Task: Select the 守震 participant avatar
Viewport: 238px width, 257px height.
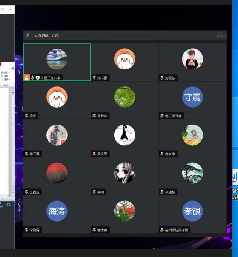Action: 192,97
